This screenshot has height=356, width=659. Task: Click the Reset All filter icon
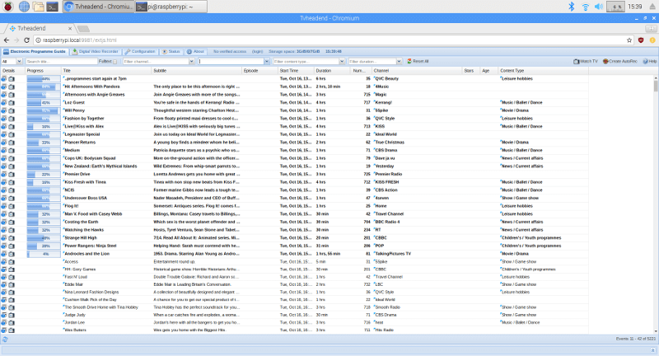(409, 61)
